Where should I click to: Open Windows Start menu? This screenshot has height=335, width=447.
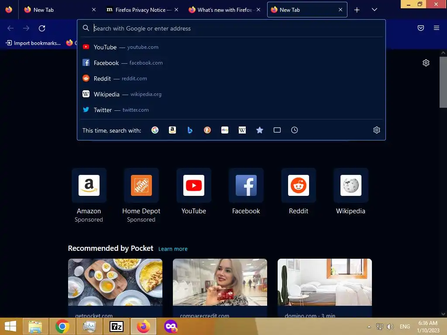point(10,326)
